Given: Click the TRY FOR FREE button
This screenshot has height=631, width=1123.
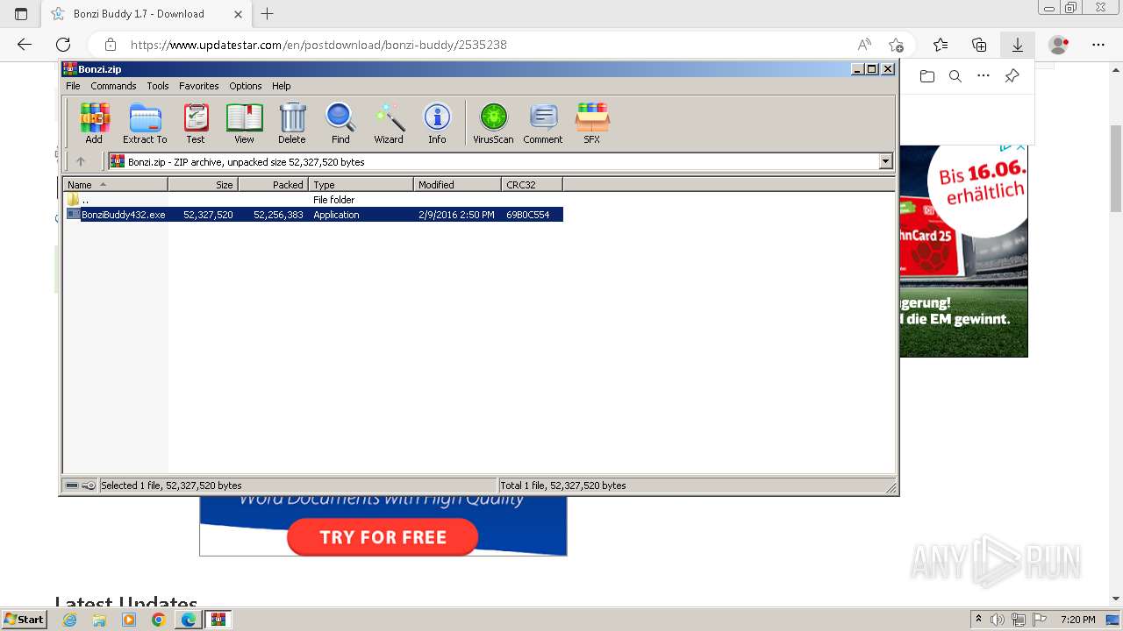Looking at the screenshot, I should tap(383, 537).
